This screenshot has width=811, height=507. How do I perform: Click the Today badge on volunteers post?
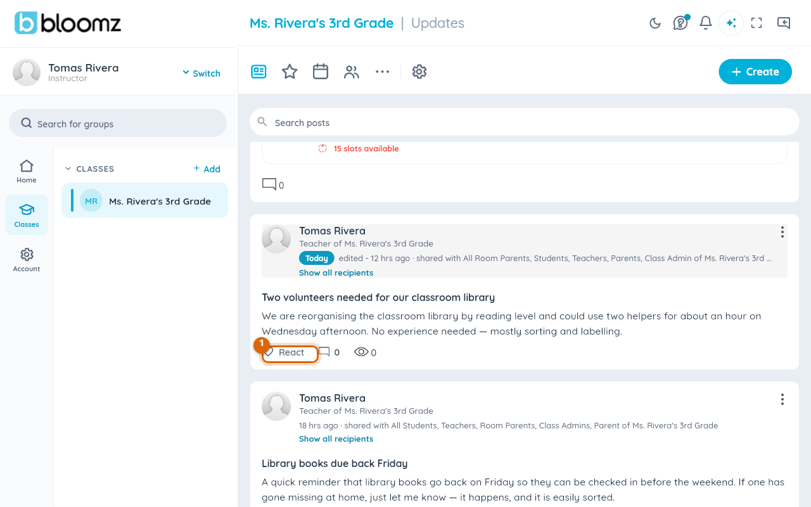click(317, 258)
